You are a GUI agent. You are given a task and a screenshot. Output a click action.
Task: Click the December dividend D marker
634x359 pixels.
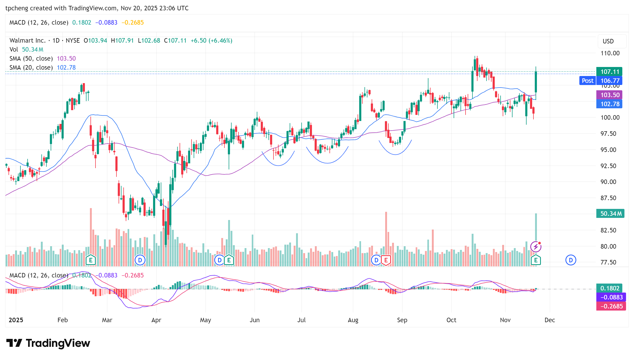pos(571,260)
